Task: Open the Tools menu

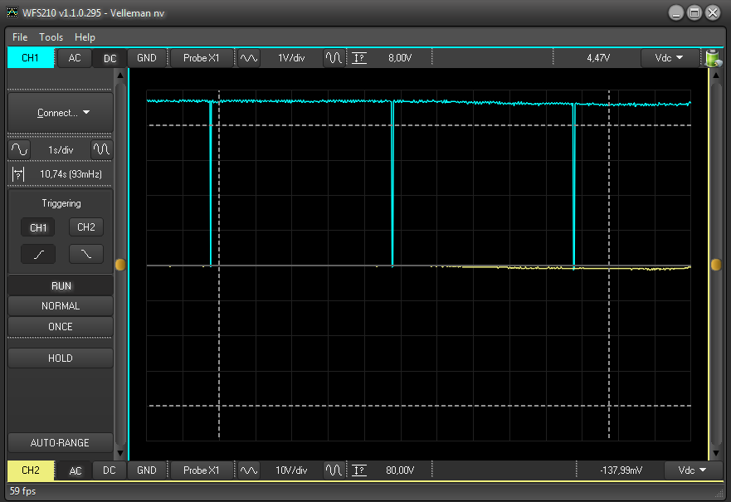Action: [x=51, y=37]
